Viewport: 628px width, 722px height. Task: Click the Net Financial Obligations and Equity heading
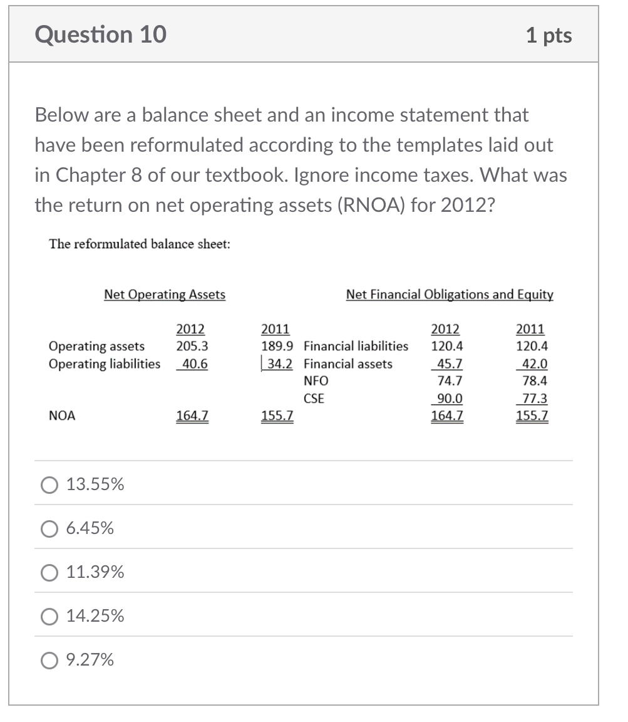(450, 294)
